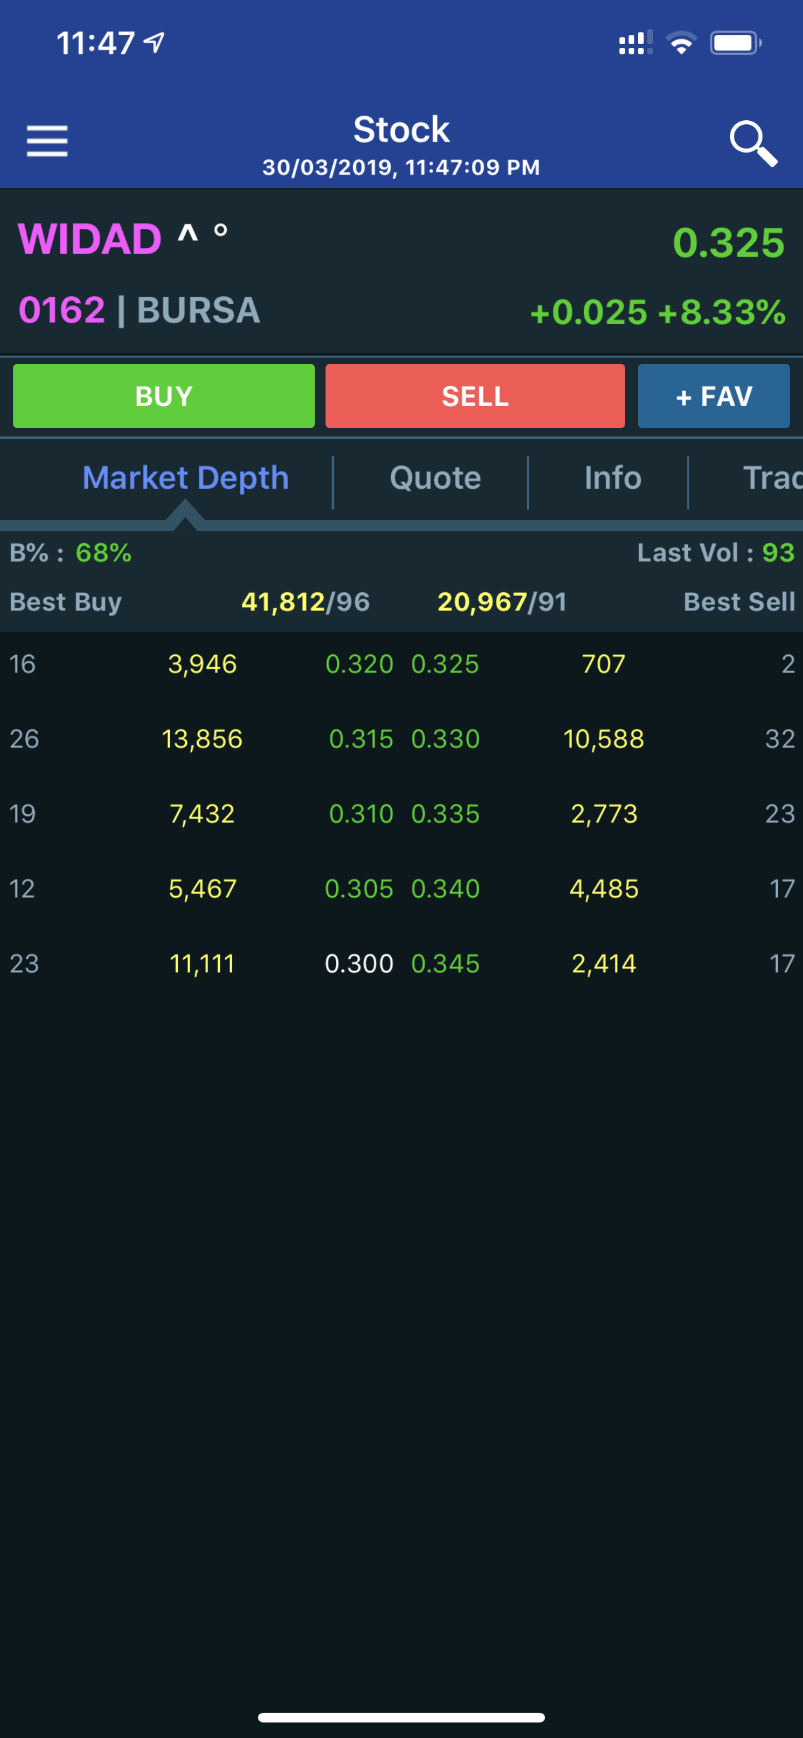The height and width of the screenshot is (1738, 803).
Task: Select the bid price 0.300
Action: 359,963
